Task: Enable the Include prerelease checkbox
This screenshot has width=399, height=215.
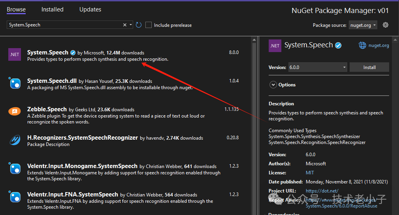Action: (x=149, y=25)
